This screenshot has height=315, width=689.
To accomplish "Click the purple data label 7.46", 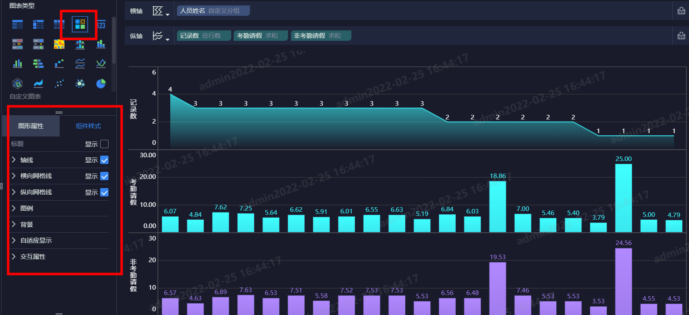I will (x=522, y=290).
